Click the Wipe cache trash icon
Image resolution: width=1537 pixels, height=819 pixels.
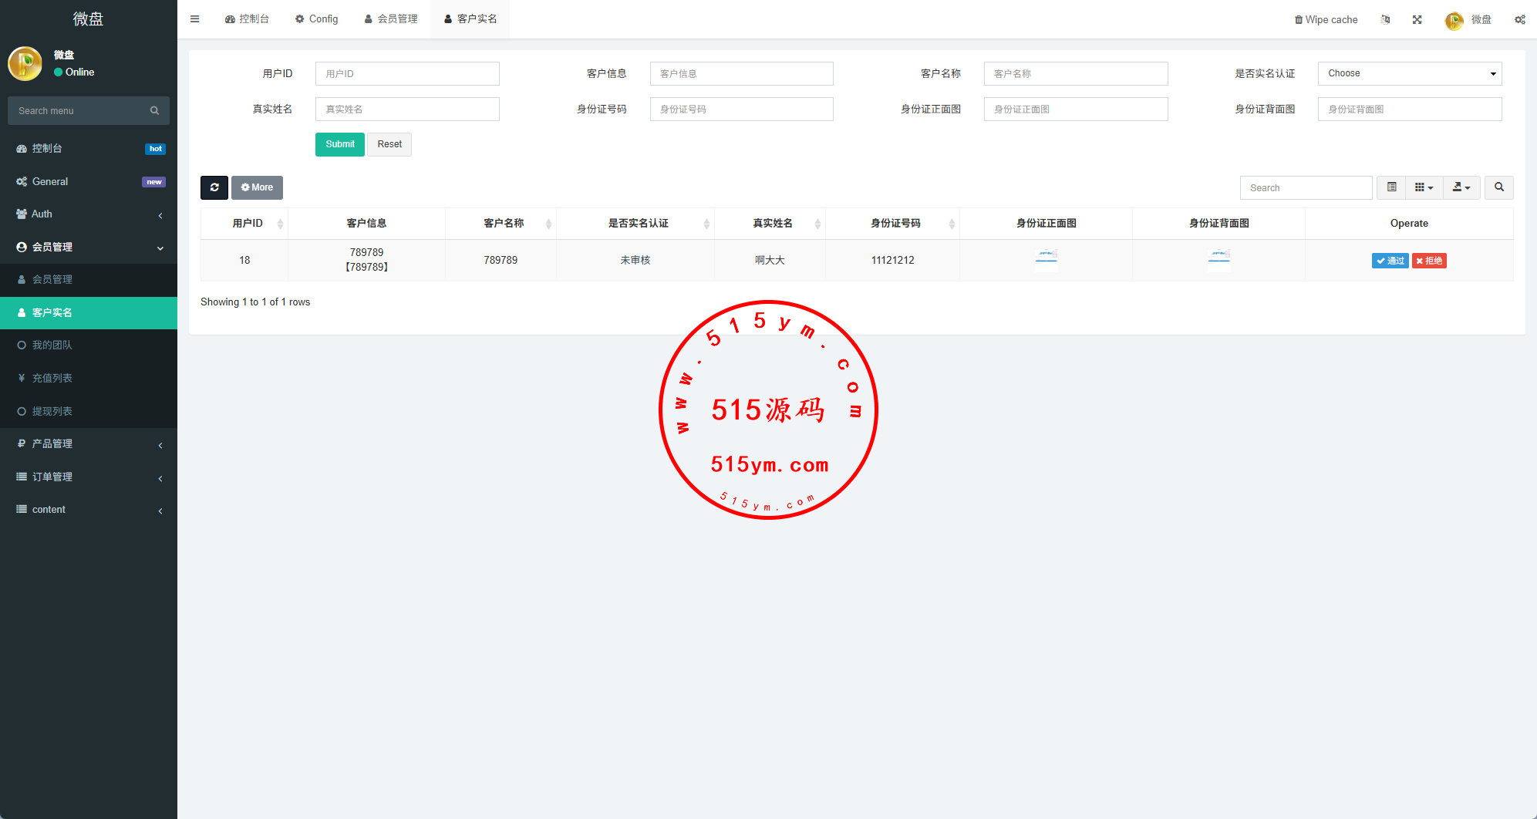pyautogui.click(x=1299, y=20)
